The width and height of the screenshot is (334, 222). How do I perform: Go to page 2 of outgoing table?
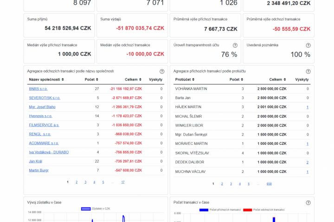click(x=77, y=182)
